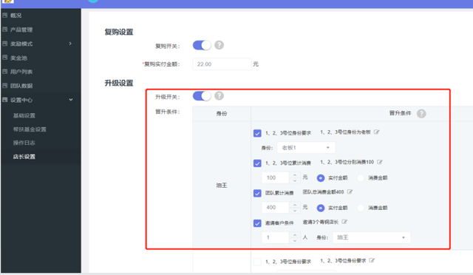473x275 pixels.
Task: Click the 邀请人数 field showing 1
Action: (x=276, y=237)
